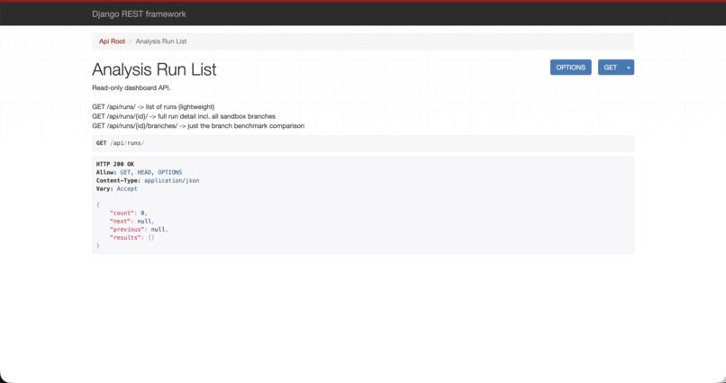Go to Api Root breadcrumb
This screenshot has width=726, height=383.
click(112, 41)
